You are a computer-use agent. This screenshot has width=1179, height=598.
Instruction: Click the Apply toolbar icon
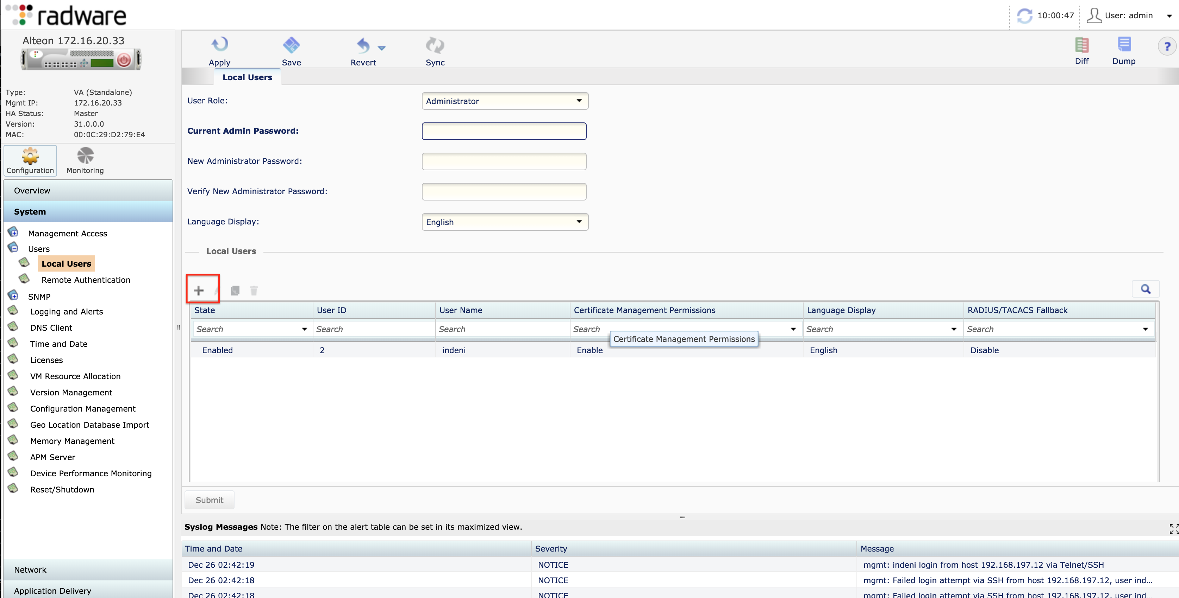pos(219,45)
